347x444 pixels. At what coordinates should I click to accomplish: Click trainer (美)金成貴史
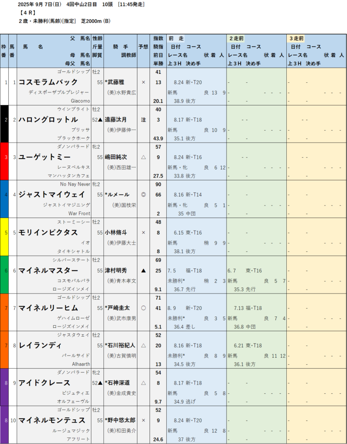coord(122,393)
